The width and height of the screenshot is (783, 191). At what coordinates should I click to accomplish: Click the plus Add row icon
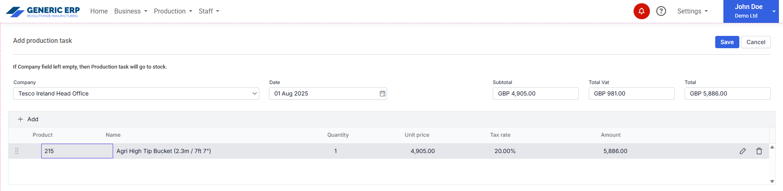click(x=20, y=119)
